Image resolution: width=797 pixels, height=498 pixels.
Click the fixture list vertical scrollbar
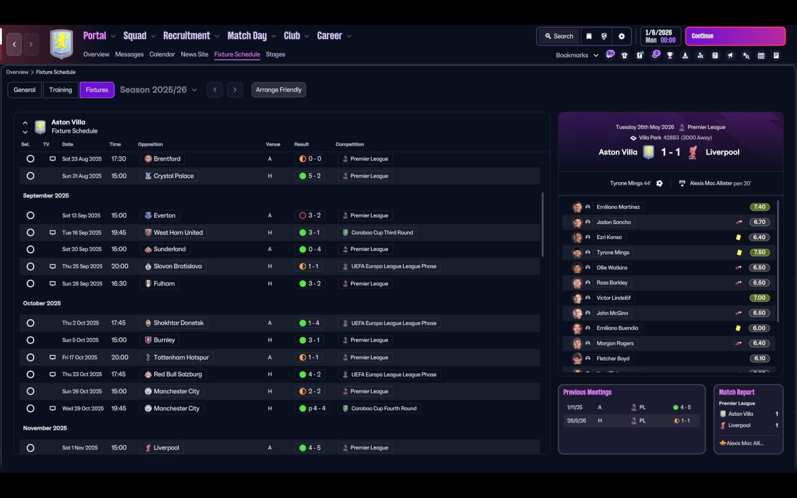pos(543,224)
